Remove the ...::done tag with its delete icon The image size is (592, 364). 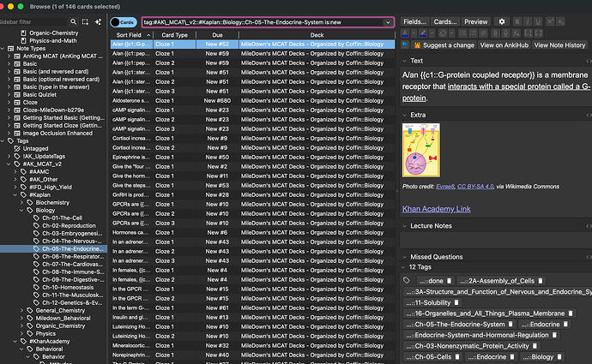450,281
